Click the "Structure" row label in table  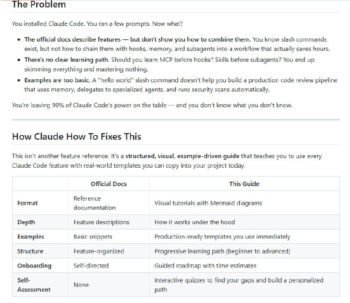[30, 251]
